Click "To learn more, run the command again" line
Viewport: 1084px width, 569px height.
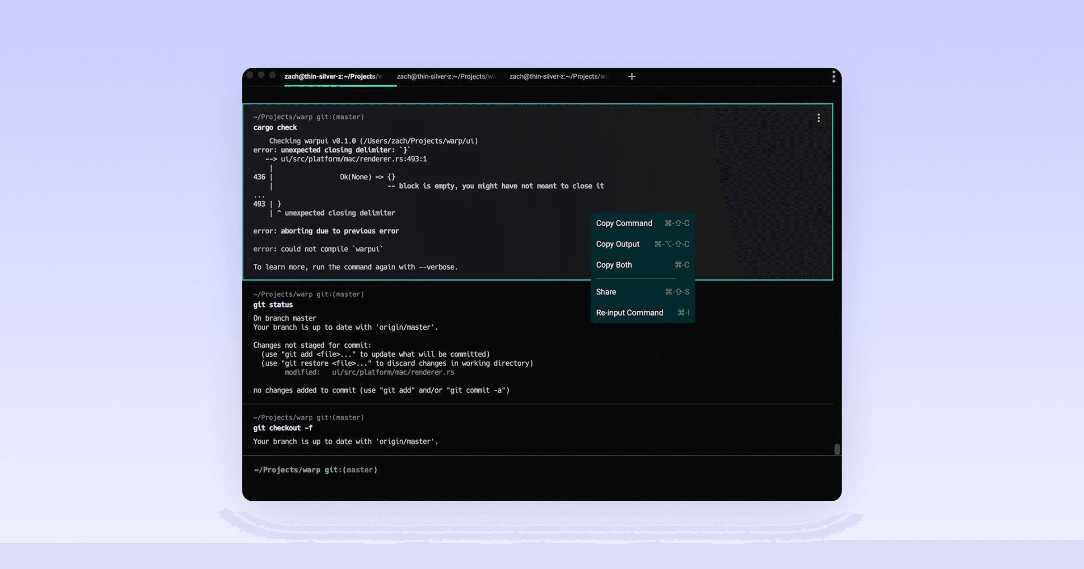355,267
